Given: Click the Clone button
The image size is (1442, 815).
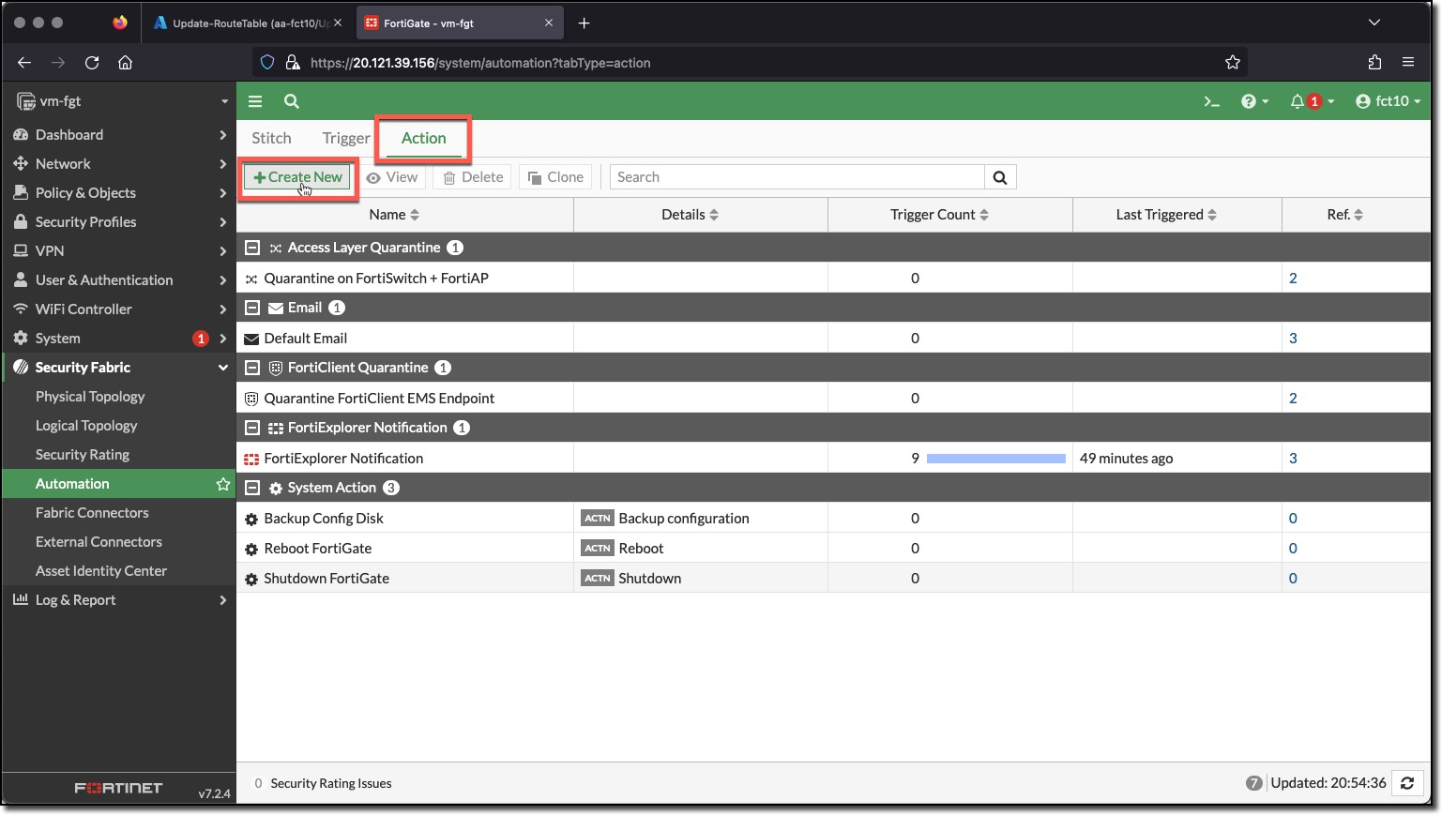Looking at the screenshot, I should point(556,177).
